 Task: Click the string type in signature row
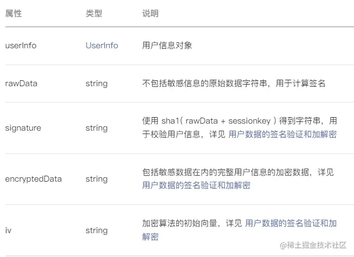coord(96,128)
